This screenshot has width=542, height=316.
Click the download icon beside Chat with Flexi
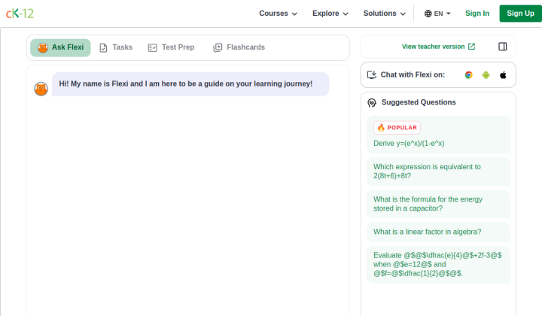click(372, 75)
